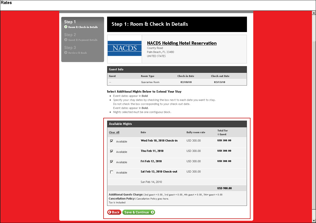Select the Step 1 heading in sidebar
This screenshot has width=316, height=223.
(70, 22)
